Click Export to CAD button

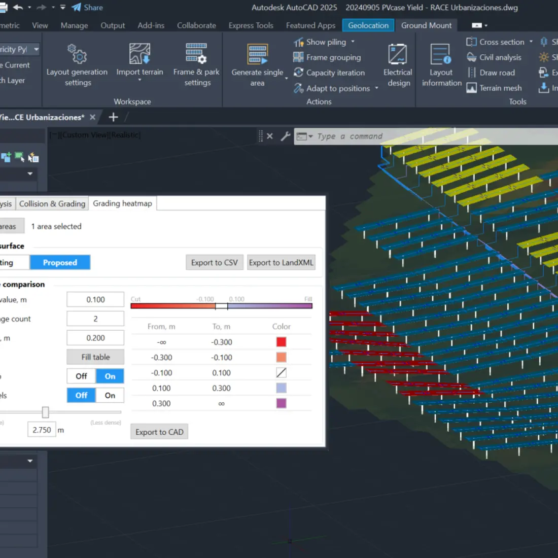point(159,432)
